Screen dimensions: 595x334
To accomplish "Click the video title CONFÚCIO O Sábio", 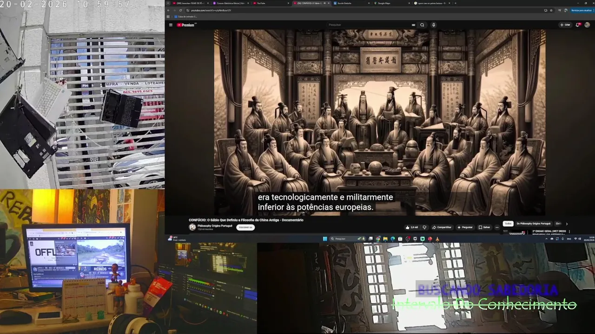I will coord(246,220).
